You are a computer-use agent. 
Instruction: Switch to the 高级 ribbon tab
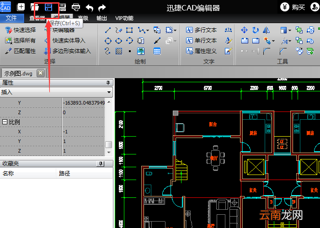(83, 18)
